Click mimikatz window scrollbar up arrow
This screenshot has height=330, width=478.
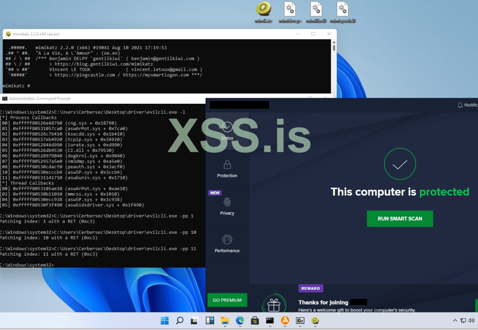[334, 42]
